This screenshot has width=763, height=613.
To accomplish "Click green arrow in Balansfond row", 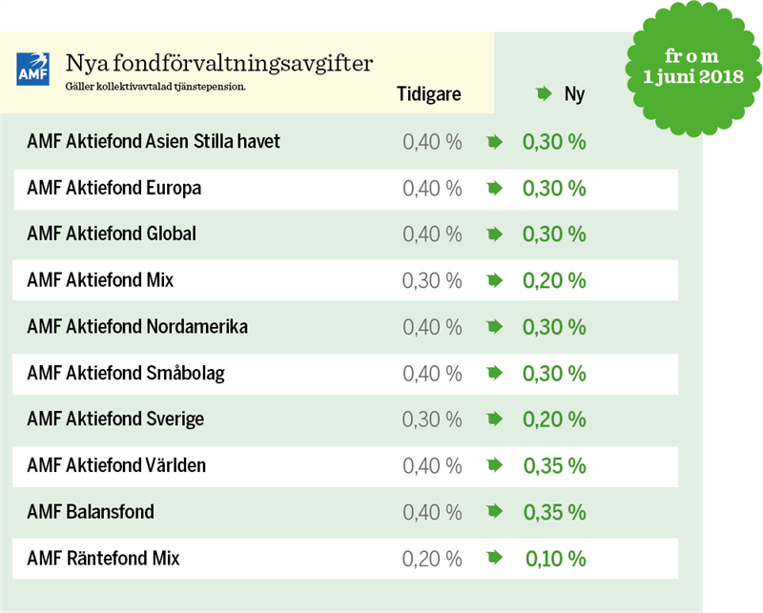I will click(x=494, y=512).
